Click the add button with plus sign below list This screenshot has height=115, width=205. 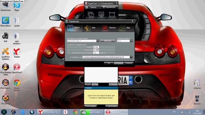[x=88, y=85]
